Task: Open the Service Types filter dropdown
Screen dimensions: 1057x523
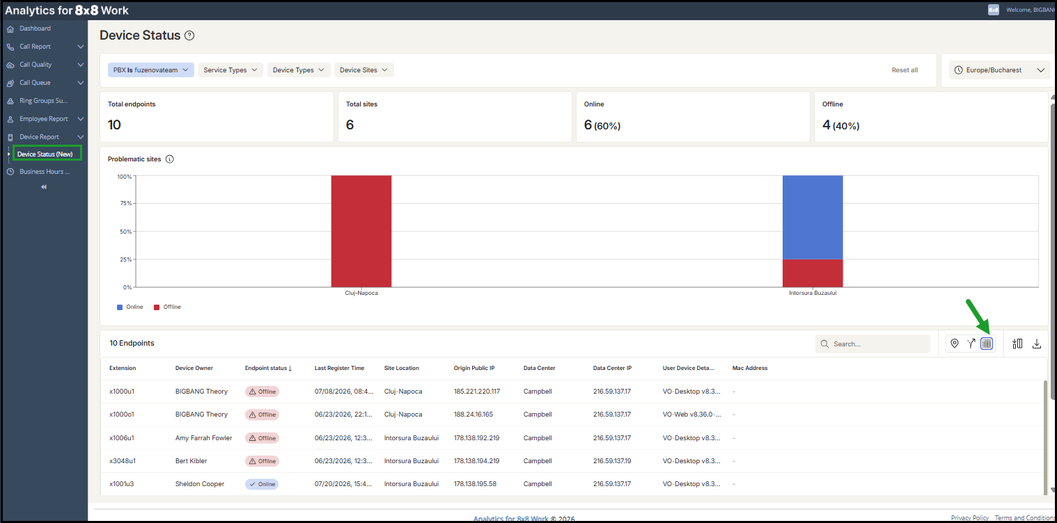Action: point(231,70)
